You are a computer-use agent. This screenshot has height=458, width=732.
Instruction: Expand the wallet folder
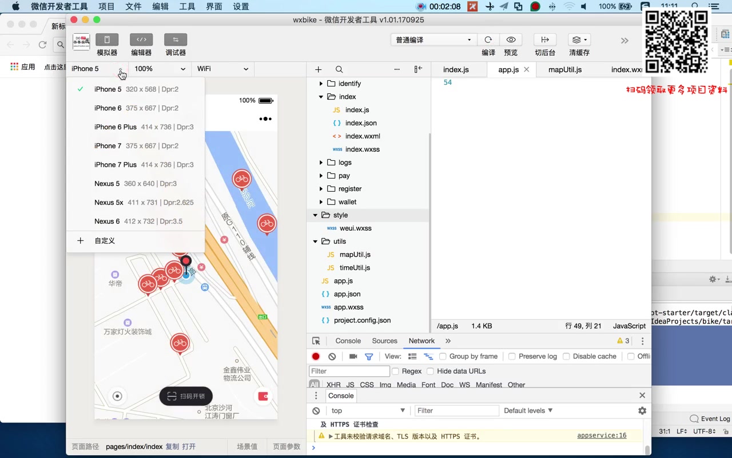pos(321,202)
